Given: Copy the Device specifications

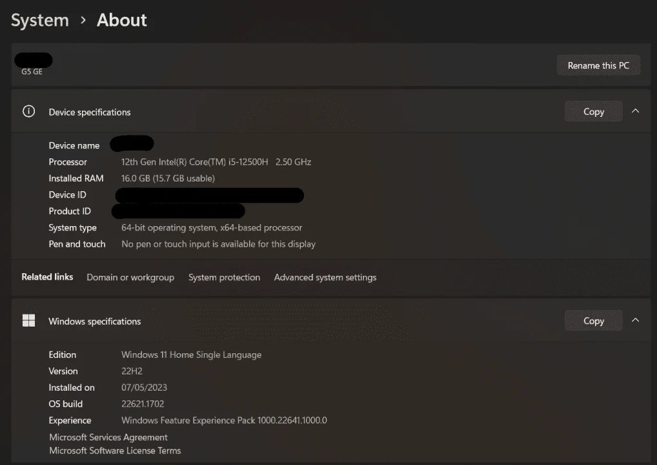Looking at the screenshot, I should click(x=593, y=112).
